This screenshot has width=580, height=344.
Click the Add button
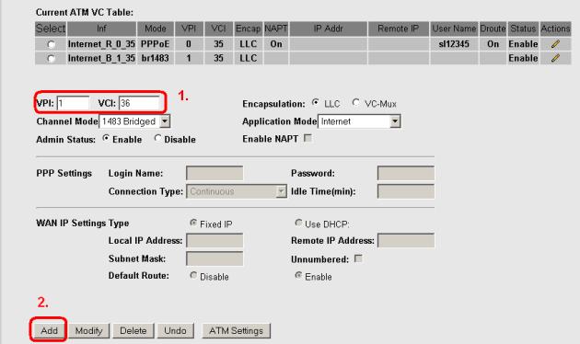(x=49, y=330)
